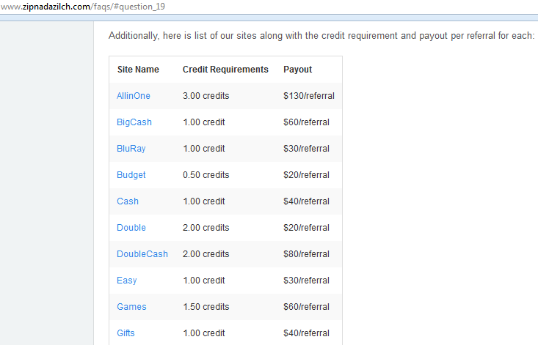Click the 1.50 credits cell for Games
The width and height of the screenshot is (538, 345).
click(x=206, y=307)
